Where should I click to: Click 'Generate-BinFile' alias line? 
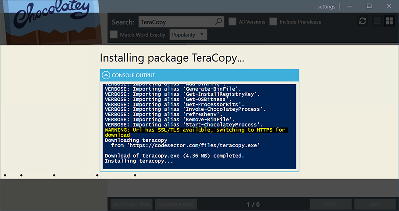point(173,89)
